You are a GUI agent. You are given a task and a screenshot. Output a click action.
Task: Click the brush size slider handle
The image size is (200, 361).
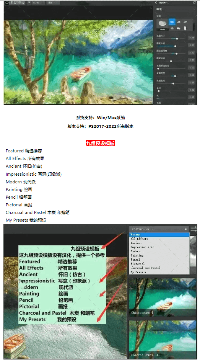pyautogui.click(x=177, y=39)
